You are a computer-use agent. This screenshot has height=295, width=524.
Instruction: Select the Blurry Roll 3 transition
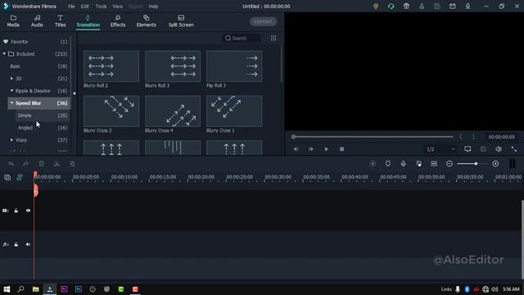coord(173,66)
